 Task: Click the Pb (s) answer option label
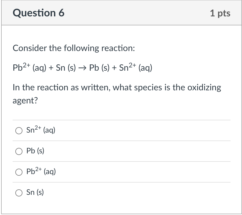35,151
